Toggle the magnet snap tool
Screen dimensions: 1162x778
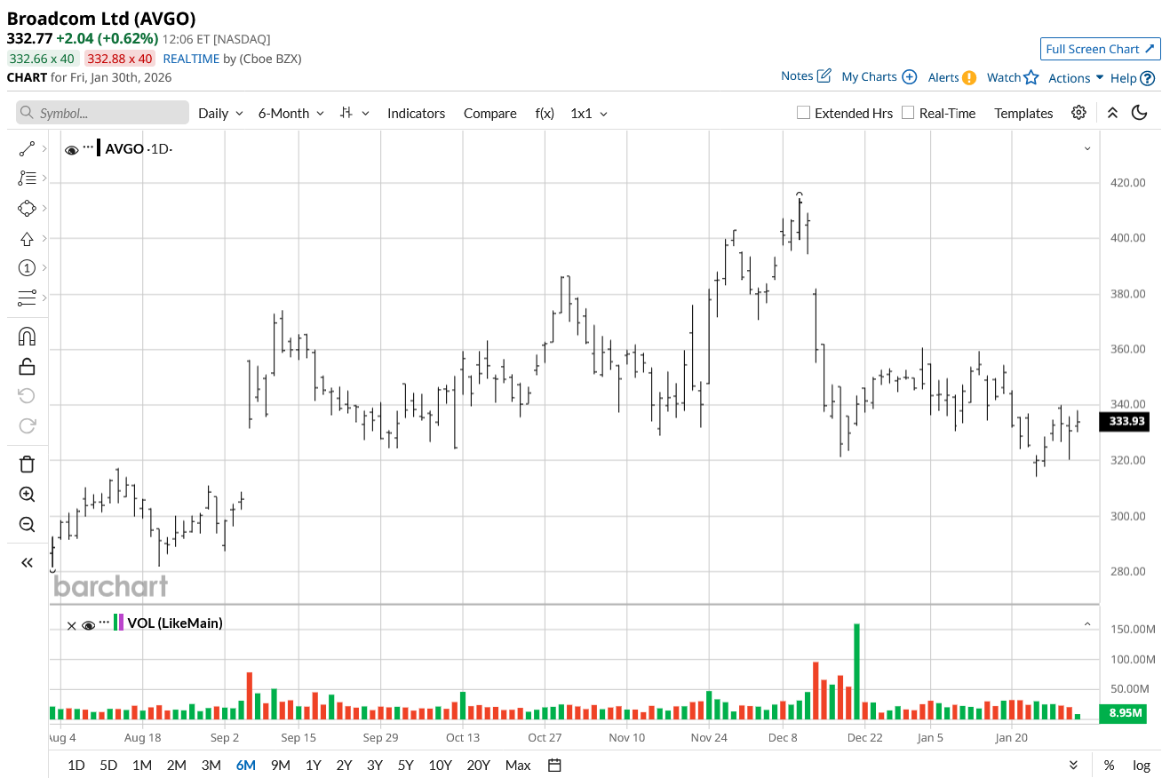(27, 337)
